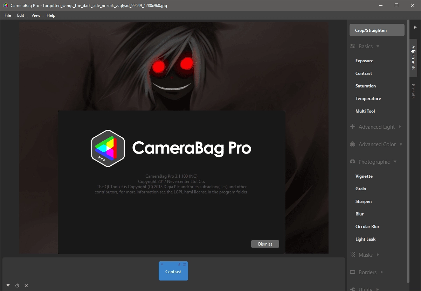Switch to the Presets tab
421x291 pixels.
(413, 91)
